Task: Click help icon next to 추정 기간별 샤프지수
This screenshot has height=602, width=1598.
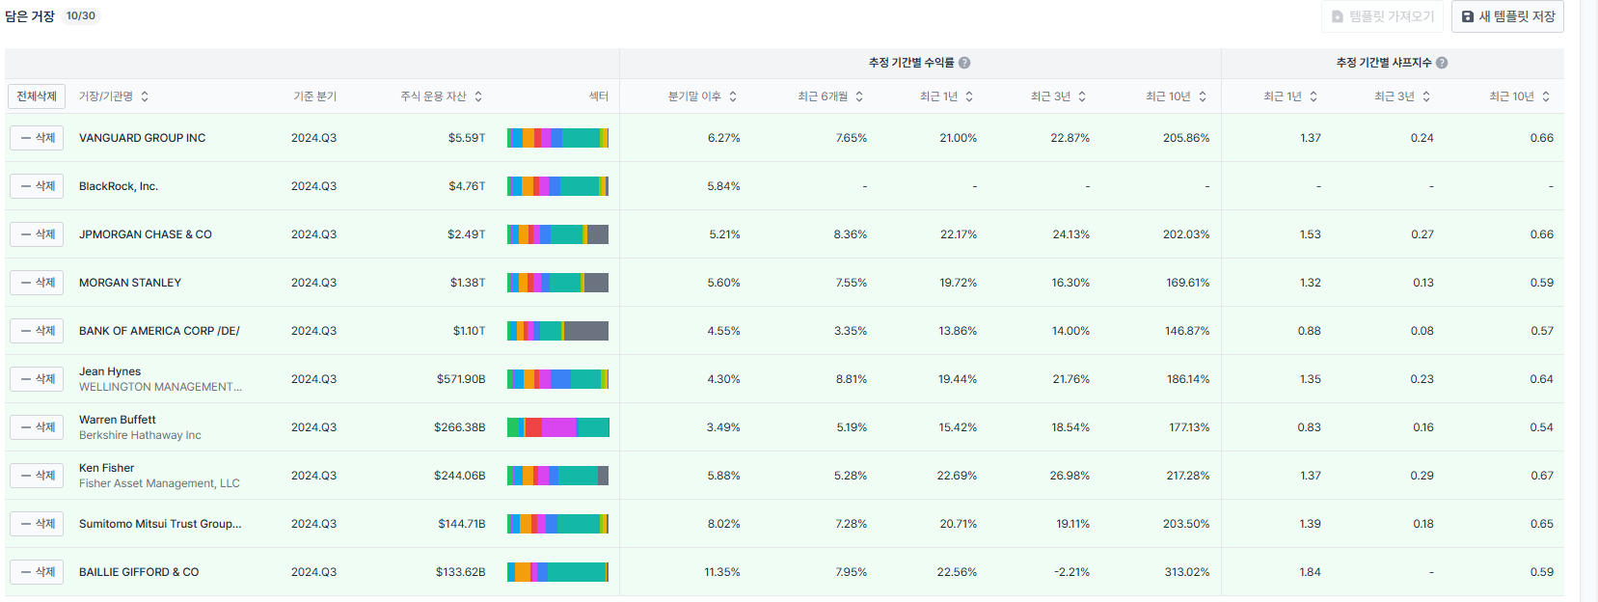Action: coord(1442,63)
